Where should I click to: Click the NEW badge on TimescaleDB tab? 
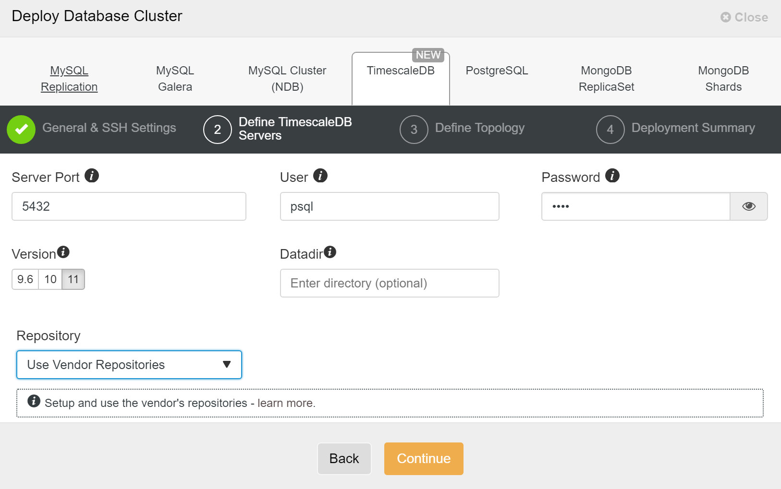pos(428,55)
